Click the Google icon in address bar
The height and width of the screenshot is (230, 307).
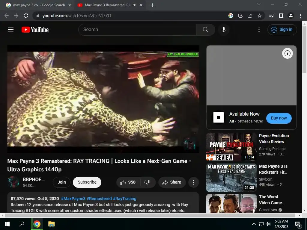231,16
